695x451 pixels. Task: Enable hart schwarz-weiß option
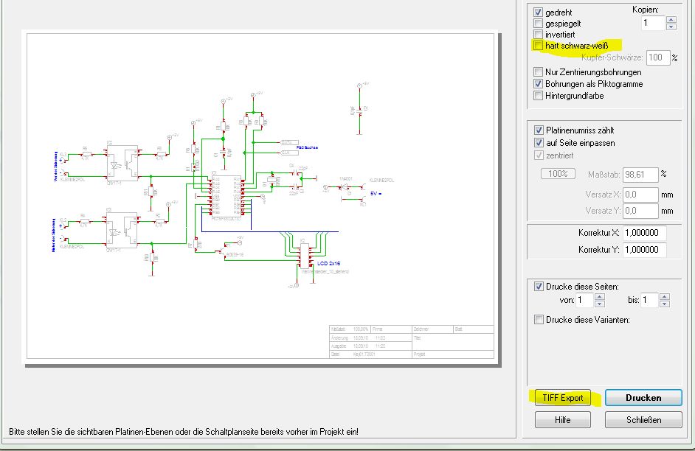coord(538,46)
